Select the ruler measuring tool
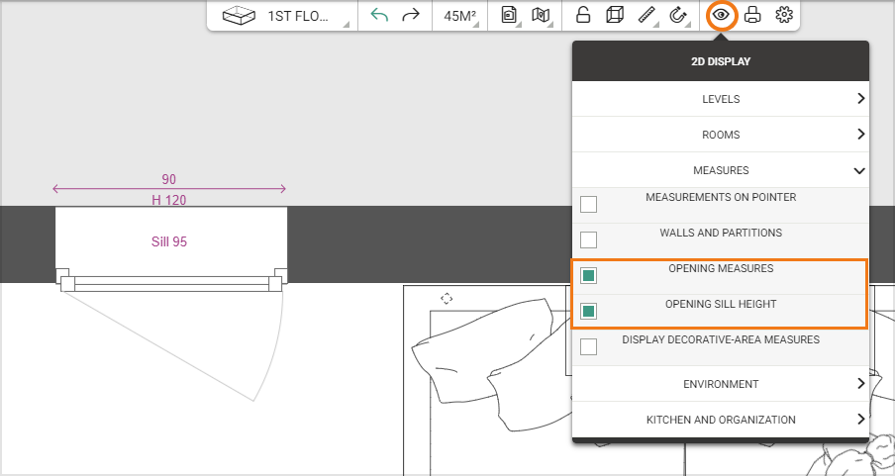 point(646,16)
